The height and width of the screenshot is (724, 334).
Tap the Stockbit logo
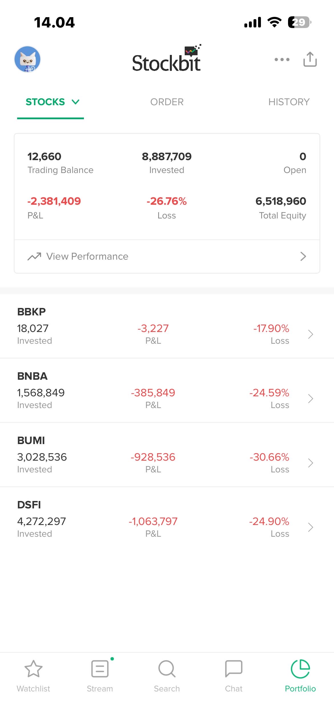(x=167, y=59)
